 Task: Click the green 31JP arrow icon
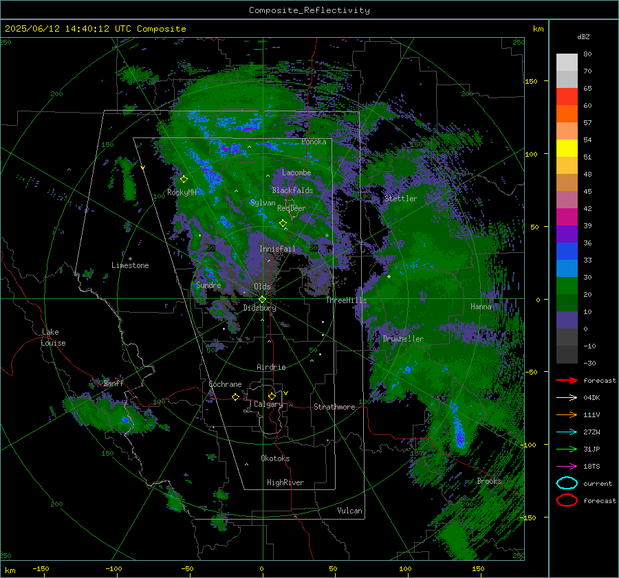click(x=567, y=449)
